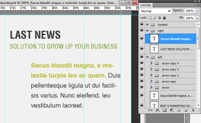
Task: Lock transparent pixels
Action: (x=150, y=18)
